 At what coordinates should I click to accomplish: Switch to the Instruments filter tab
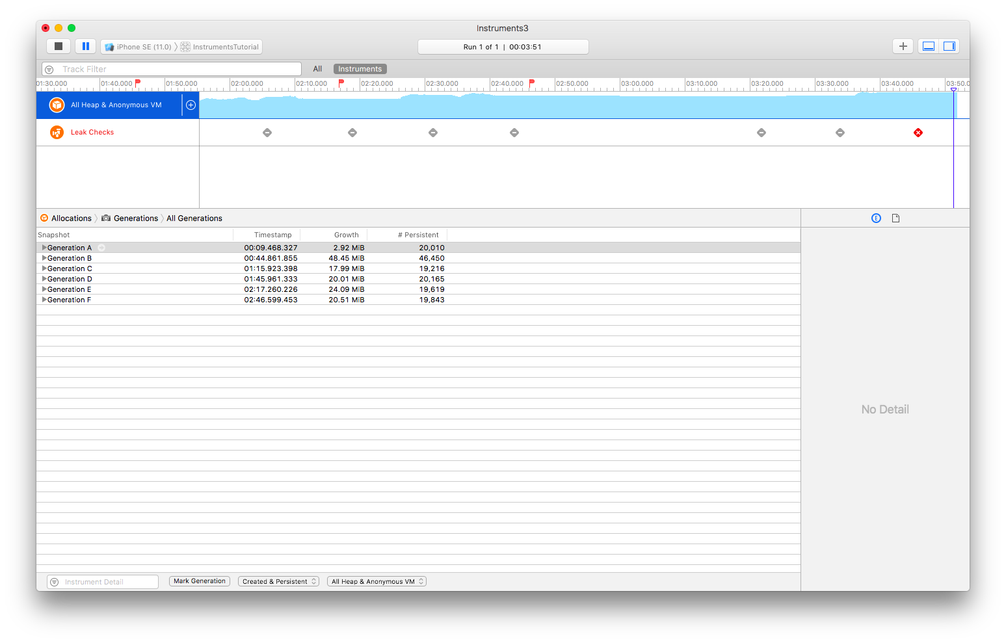pos(360,69)
